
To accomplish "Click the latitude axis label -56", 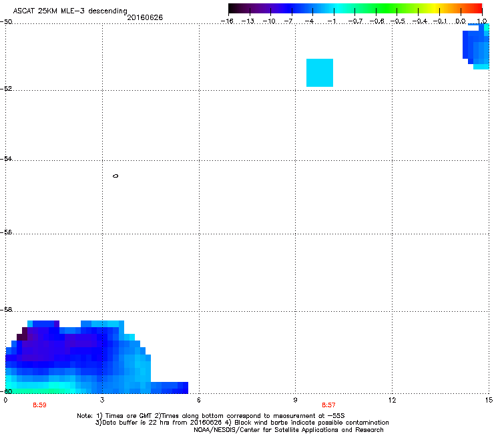I will pos(6,232).
